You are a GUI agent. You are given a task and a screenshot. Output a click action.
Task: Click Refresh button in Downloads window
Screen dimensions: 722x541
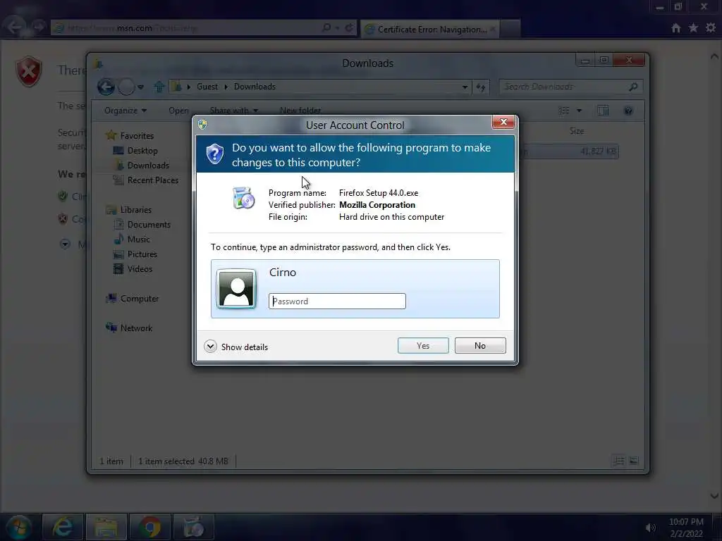pos(481,87)
